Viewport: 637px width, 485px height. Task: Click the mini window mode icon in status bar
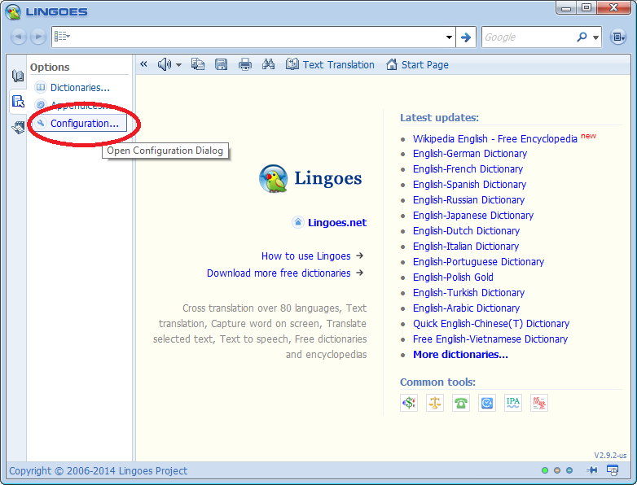pos(613,470)
